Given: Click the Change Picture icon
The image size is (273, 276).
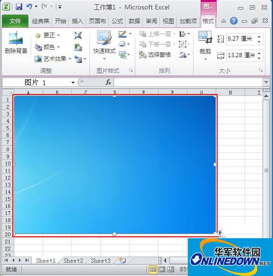Looking at the screenshot, I should tap(78, 47).
